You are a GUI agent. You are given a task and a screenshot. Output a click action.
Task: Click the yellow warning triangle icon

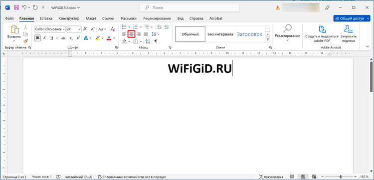tap(277, 7)
